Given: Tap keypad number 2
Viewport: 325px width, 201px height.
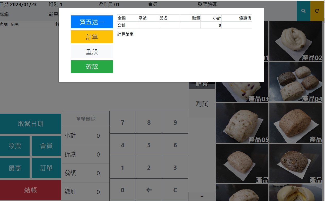Looking at the screenshot, I should tap(149, 168).
